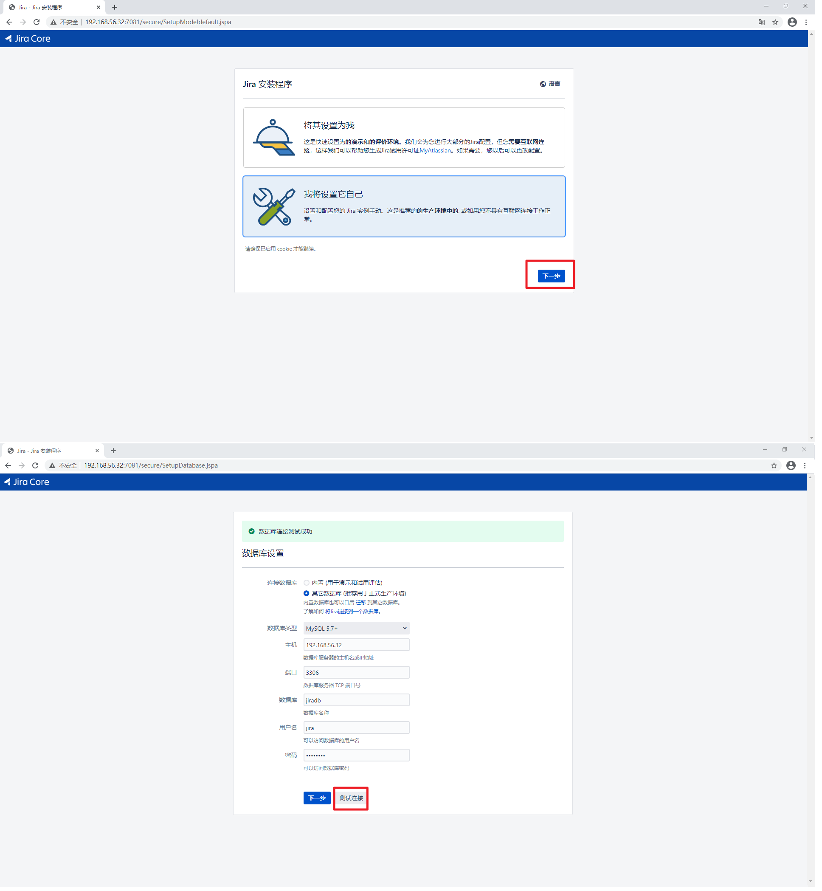Click back arrow in bottom browser window
The image size is (822, 891).
[8, 469]
